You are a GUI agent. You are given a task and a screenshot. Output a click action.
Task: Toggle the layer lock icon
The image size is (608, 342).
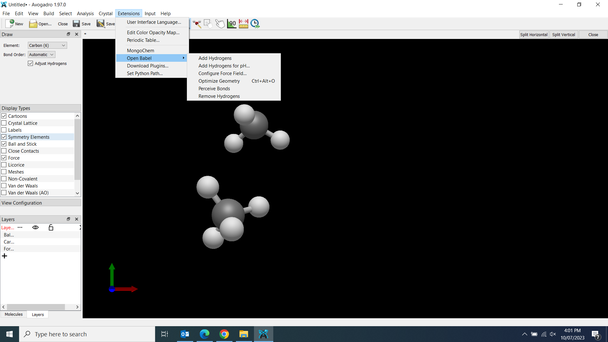click(51, 227)
